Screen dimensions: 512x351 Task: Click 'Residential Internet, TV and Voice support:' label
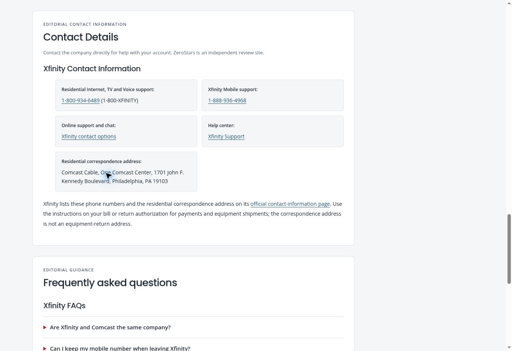click(x=108, y=89)
